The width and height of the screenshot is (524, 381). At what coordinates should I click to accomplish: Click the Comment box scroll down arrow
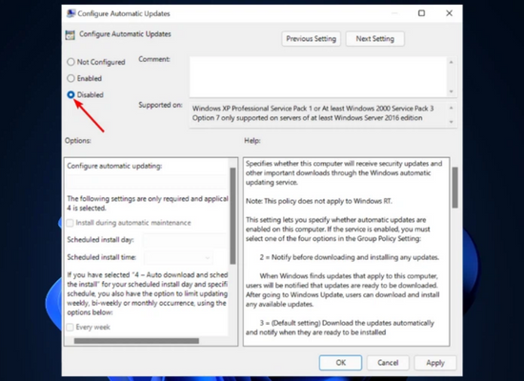tap(452, 91)
